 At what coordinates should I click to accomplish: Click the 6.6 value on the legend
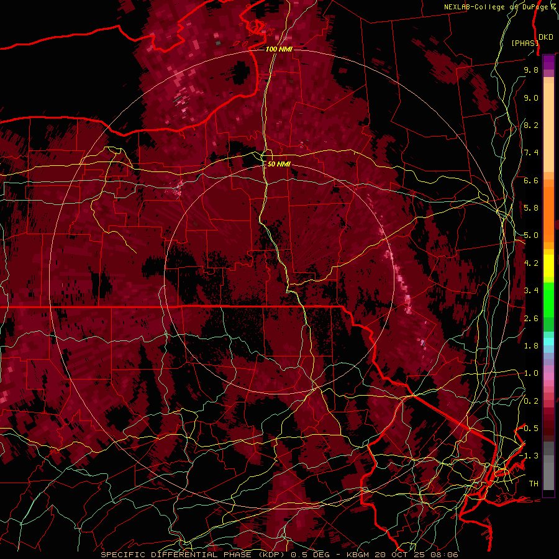[x=531, y=180]
